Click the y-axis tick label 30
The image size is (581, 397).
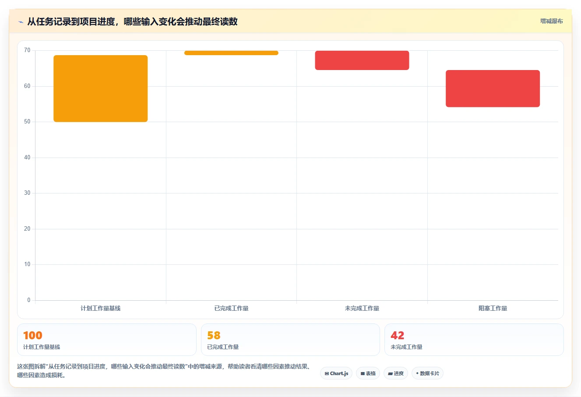[x=27, y=193]
